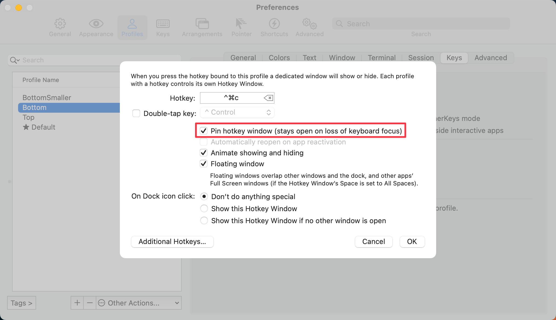Click the minus icon to remove profile
The width and height of the screenshot is (556, 320).
(90, 303)
